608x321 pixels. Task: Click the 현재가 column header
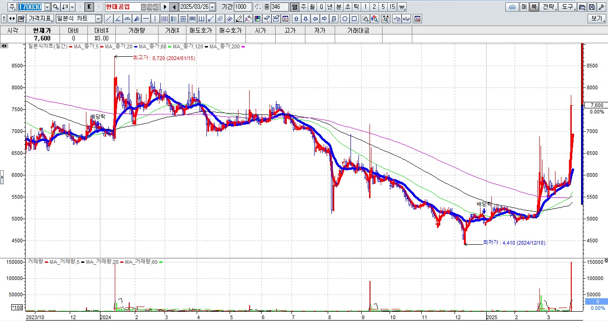[x=41, y=30]
